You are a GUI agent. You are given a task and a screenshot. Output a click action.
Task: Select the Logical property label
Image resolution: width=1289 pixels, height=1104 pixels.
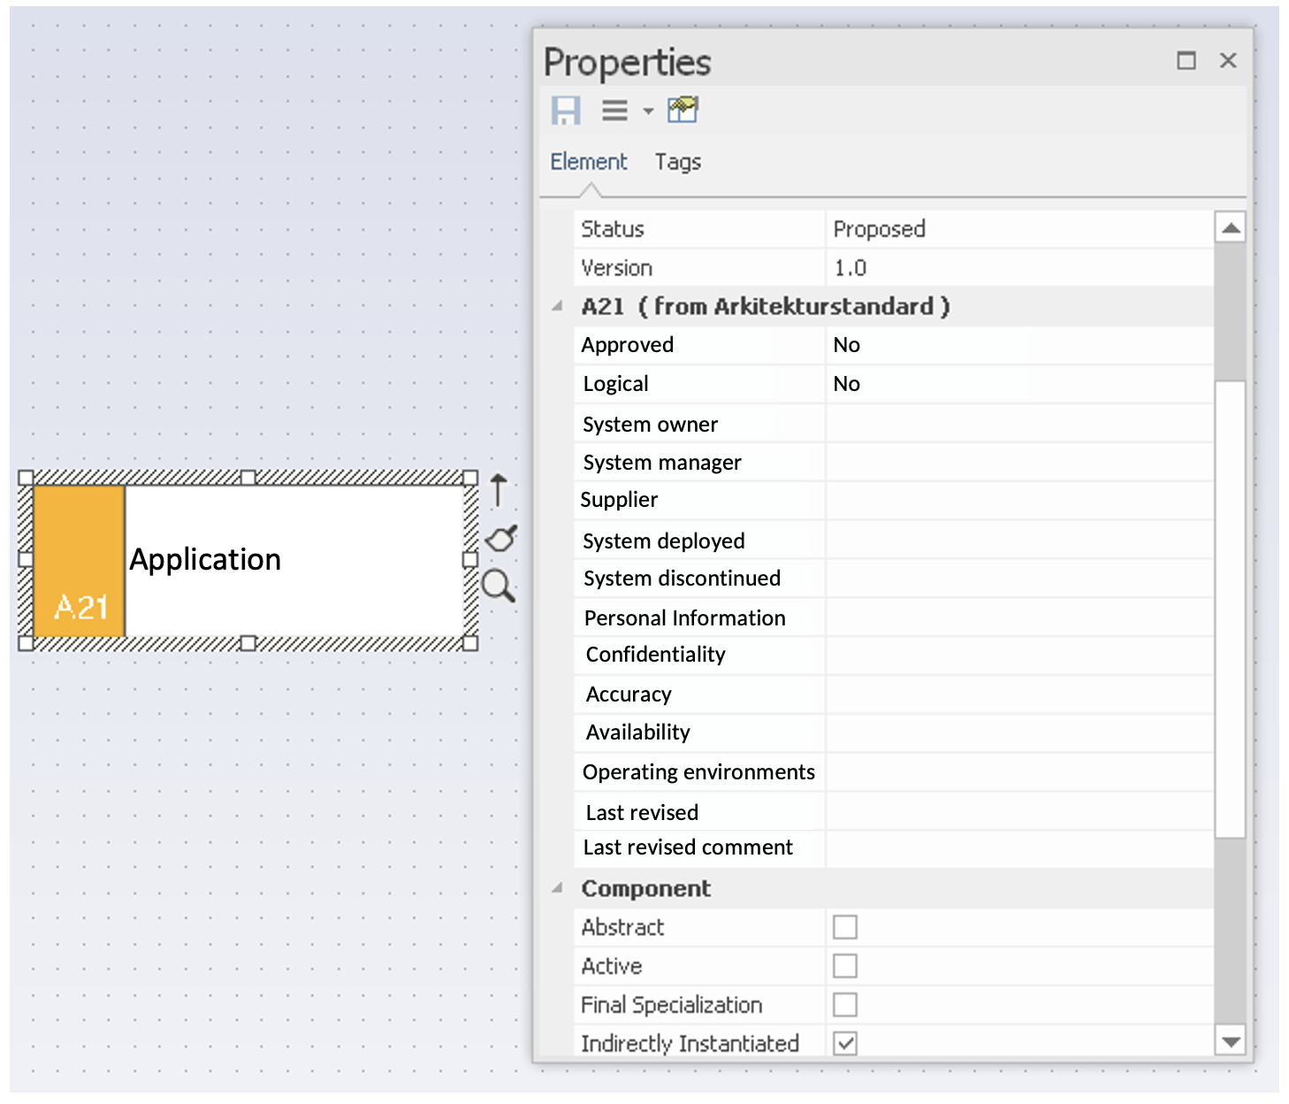tap(616, 384)
